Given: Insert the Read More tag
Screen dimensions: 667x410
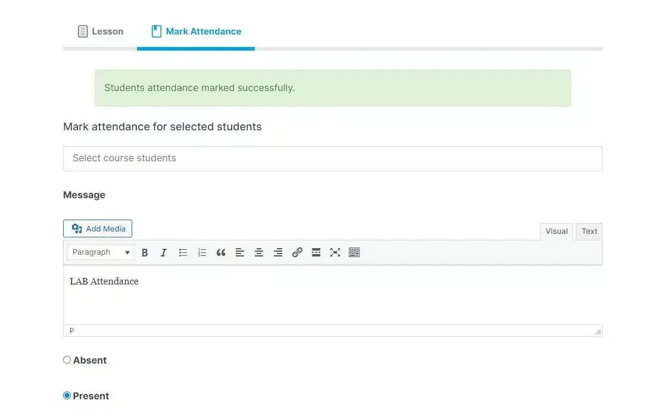Looking at the screenshot, I should click(316, 252).
